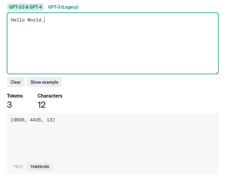Click the Show example button
The height and width of the screenshot is (177, 232).
[44, 82]
